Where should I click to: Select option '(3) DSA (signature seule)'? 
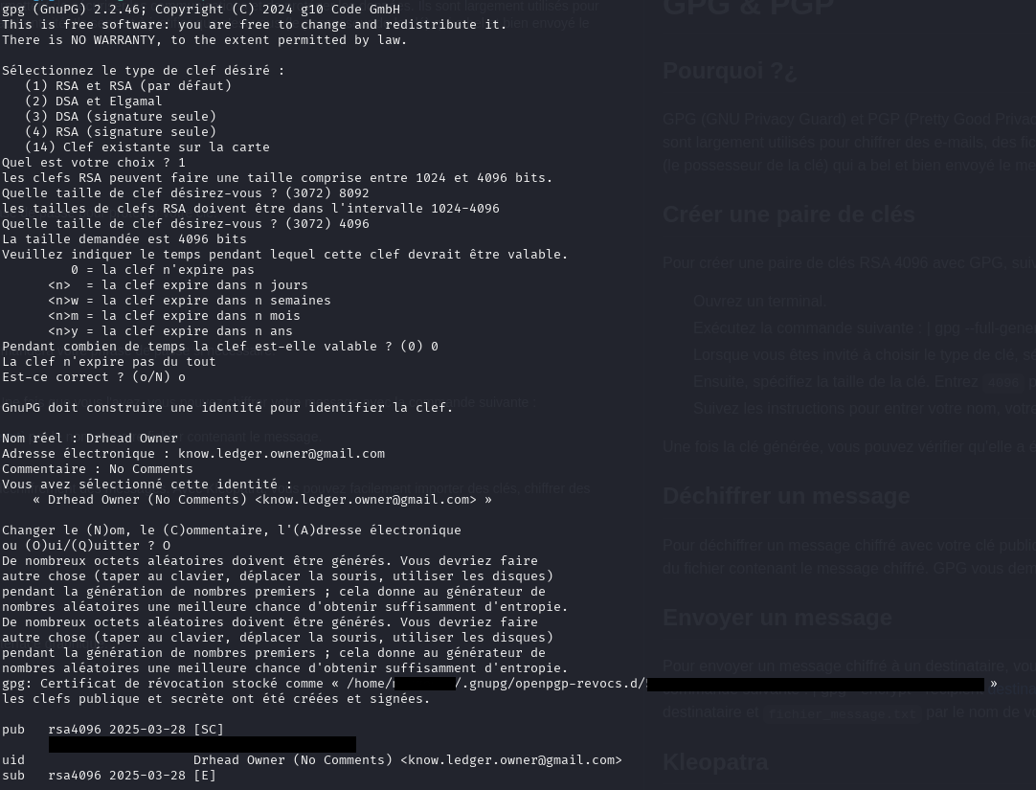121,116
